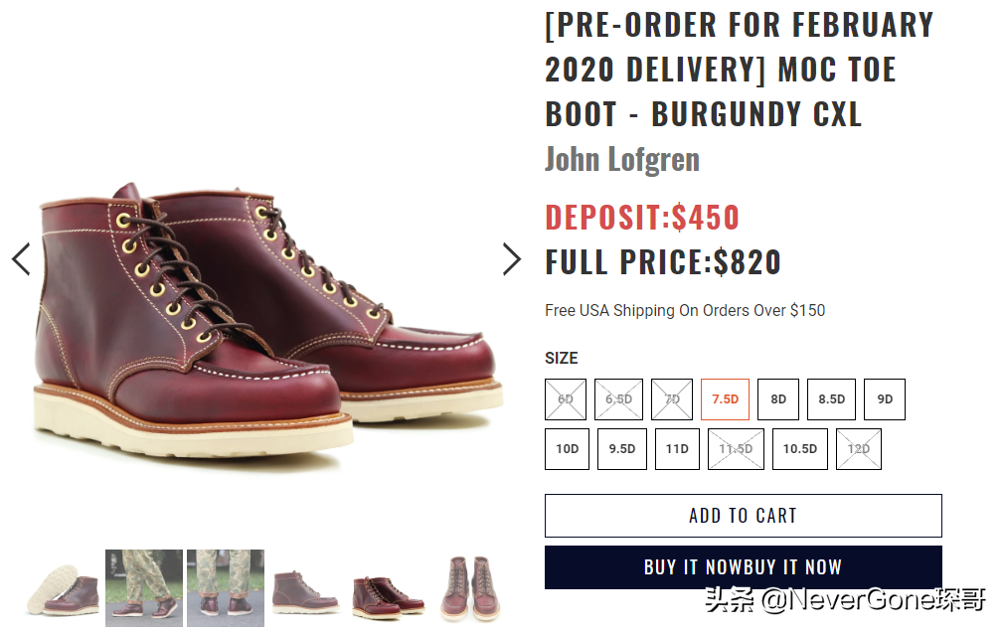
Task: Show the boot sole thumbnail
Action: click(62, 588)
